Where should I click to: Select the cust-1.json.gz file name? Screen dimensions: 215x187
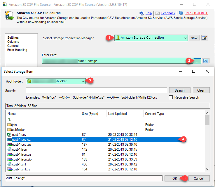(x=22, y=154)
